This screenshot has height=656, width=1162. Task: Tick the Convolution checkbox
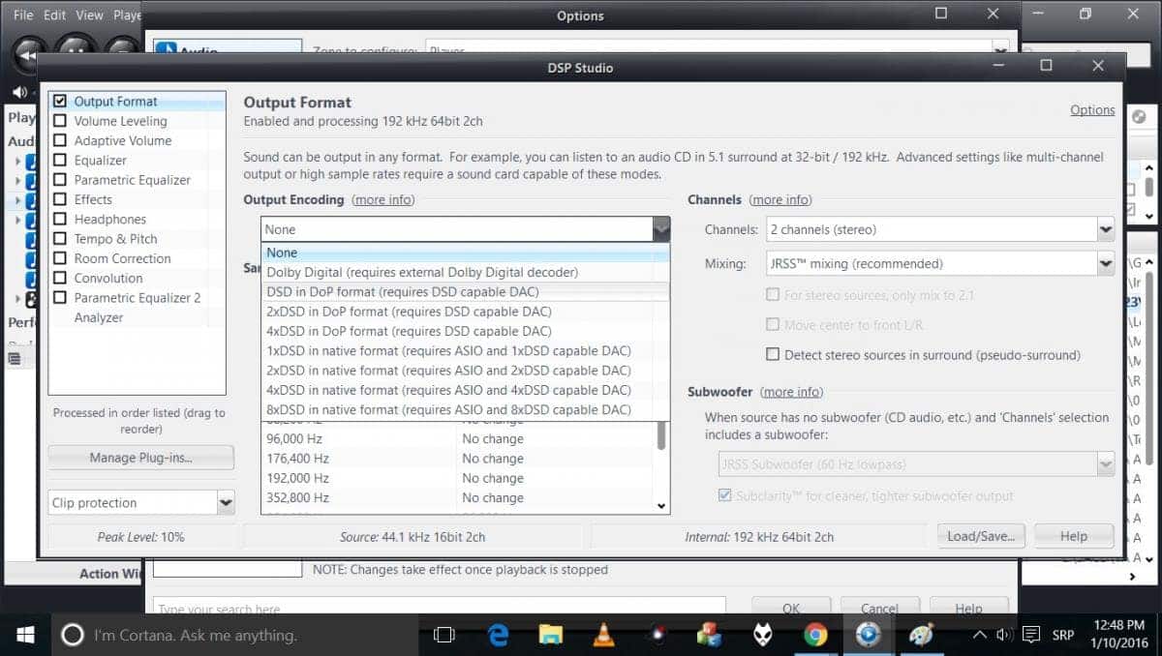60,278
